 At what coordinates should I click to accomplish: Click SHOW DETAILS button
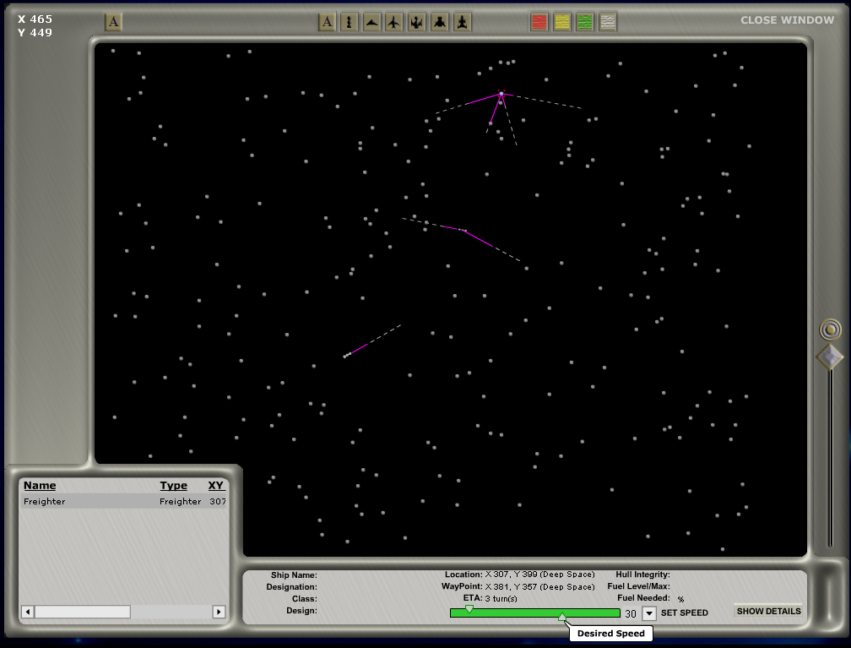pyautogui.click(x=768, y=611)
